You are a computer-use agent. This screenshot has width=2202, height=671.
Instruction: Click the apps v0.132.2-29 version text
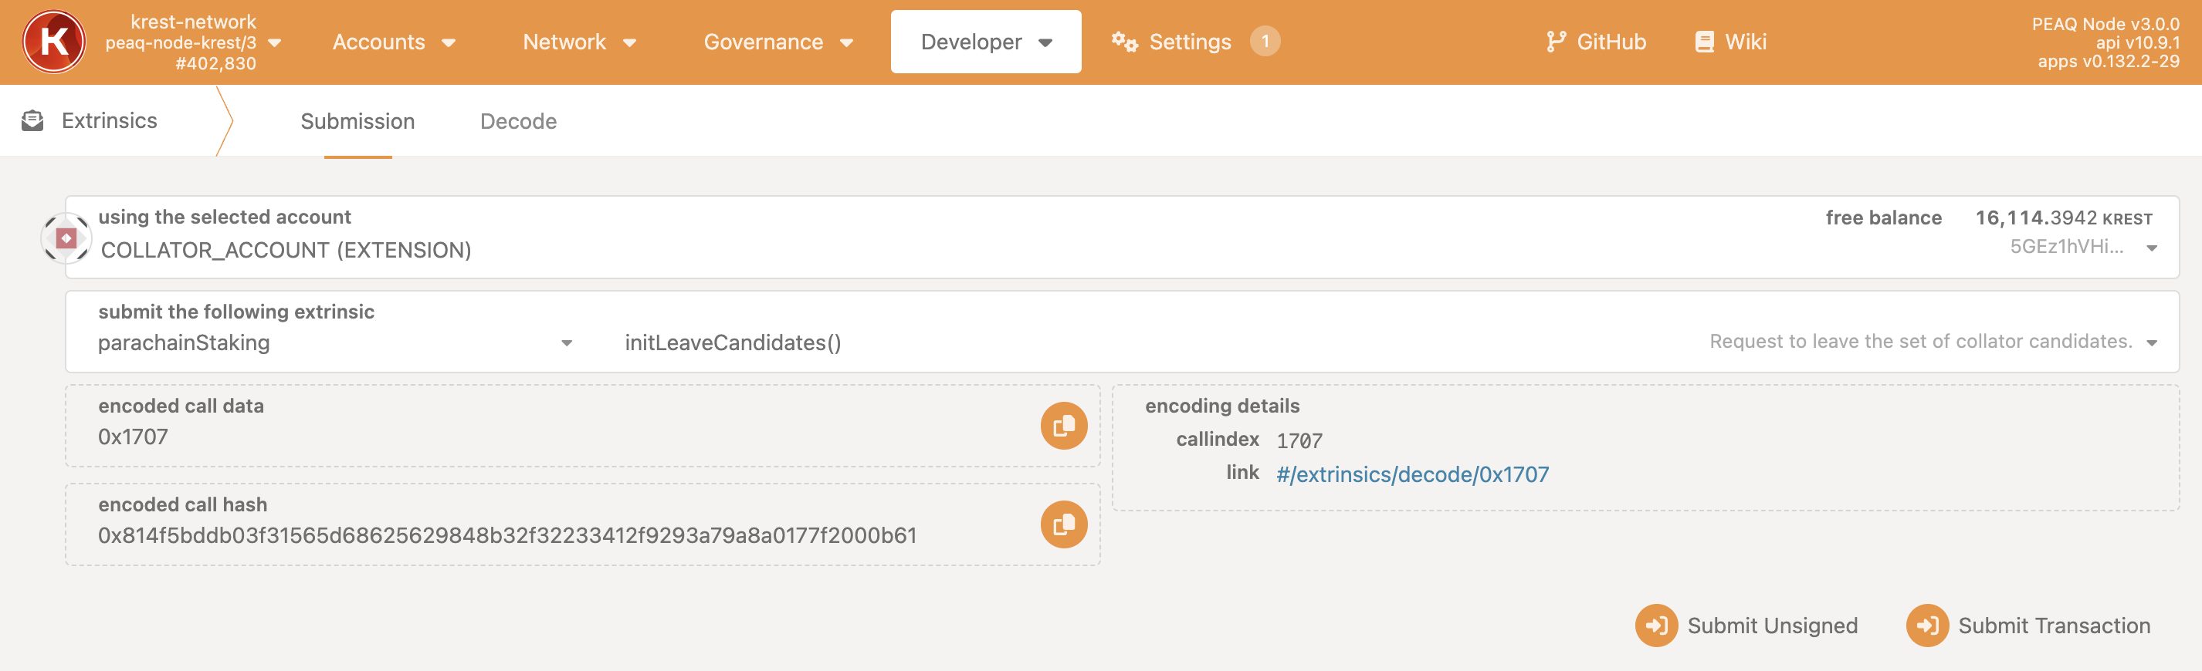point(2108,62)
